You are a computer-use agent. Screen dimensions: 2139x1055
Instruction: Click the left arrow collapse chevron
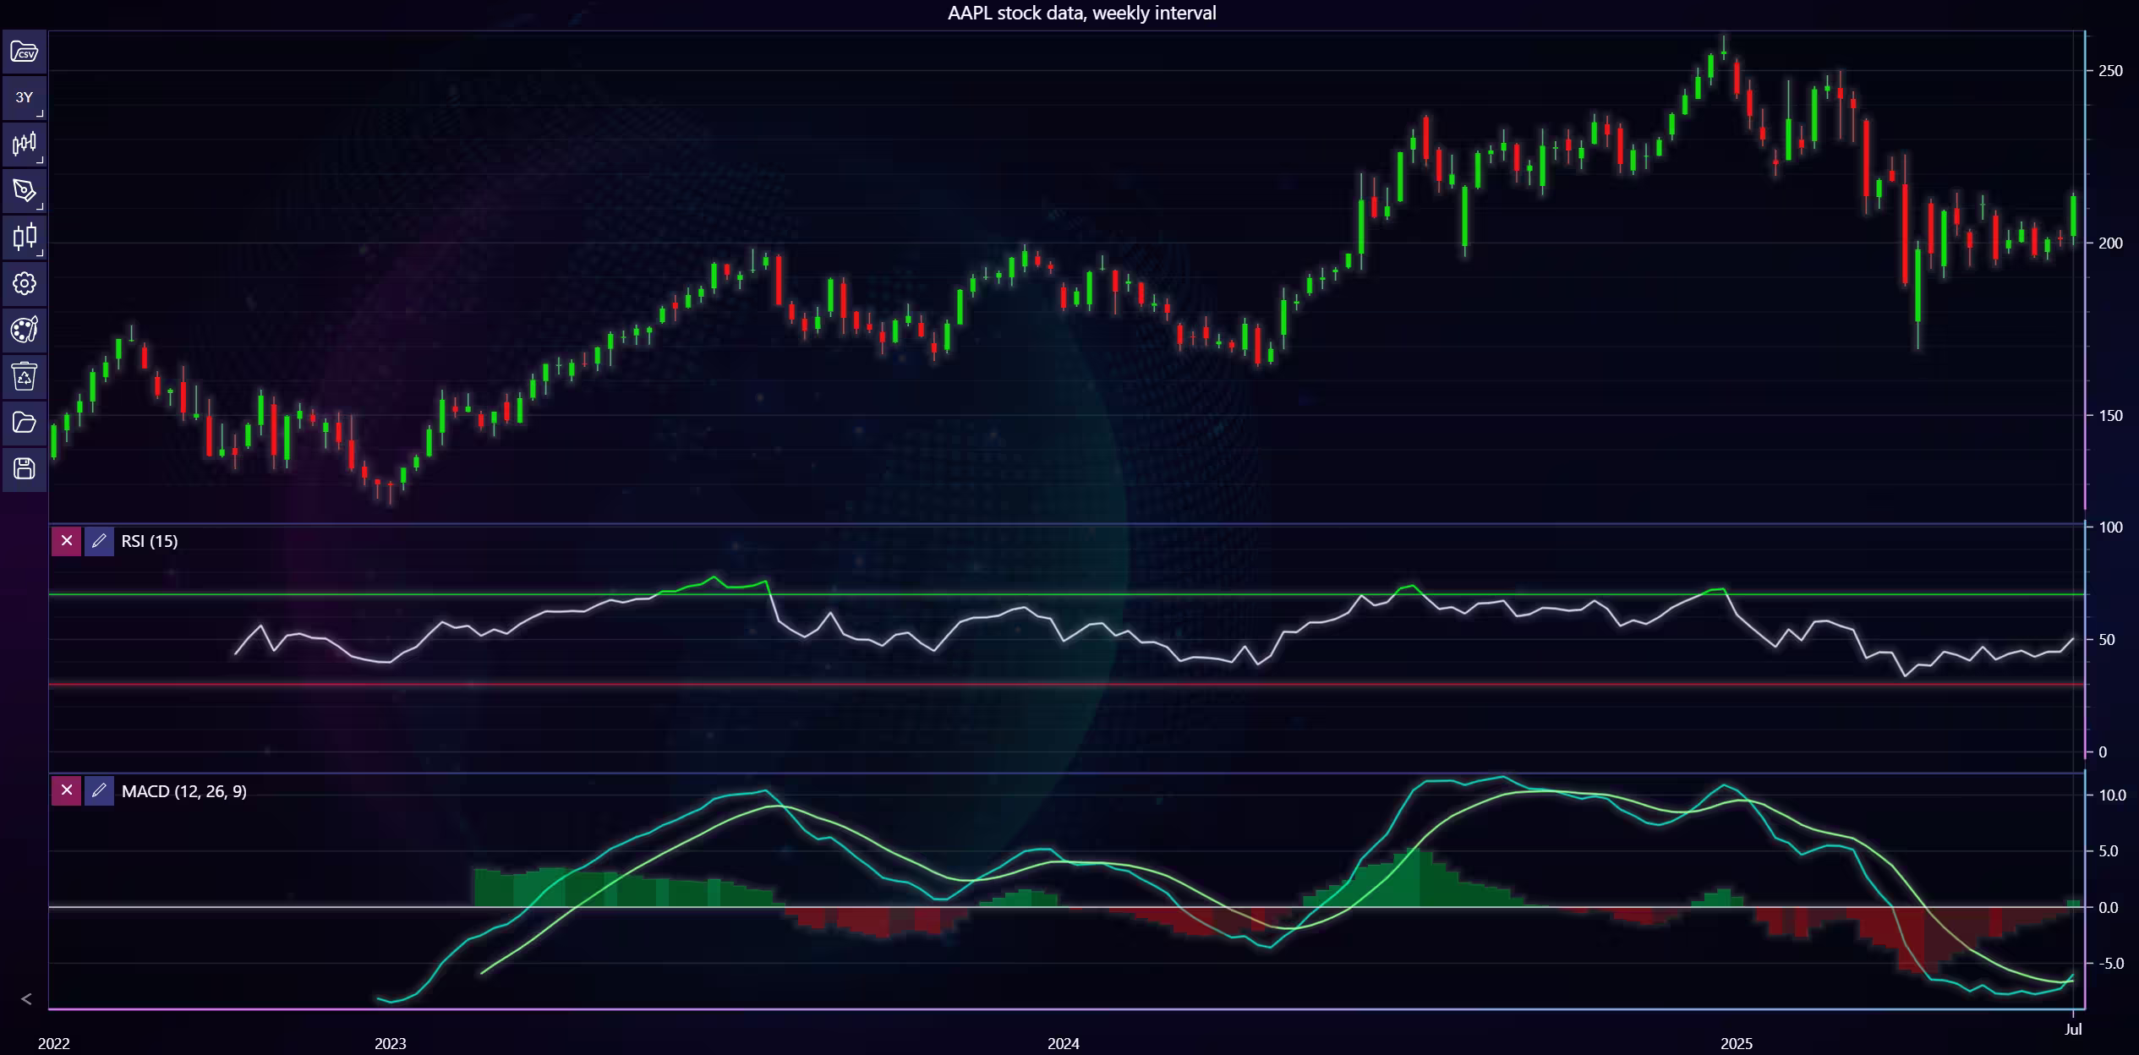[x=26, y=999]
